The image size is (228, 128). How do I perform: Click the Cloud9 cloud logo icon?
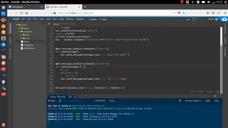(224, 19)
